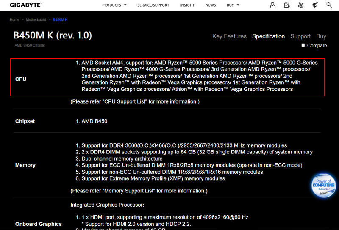Click the Memory row label

pos(25,165)
